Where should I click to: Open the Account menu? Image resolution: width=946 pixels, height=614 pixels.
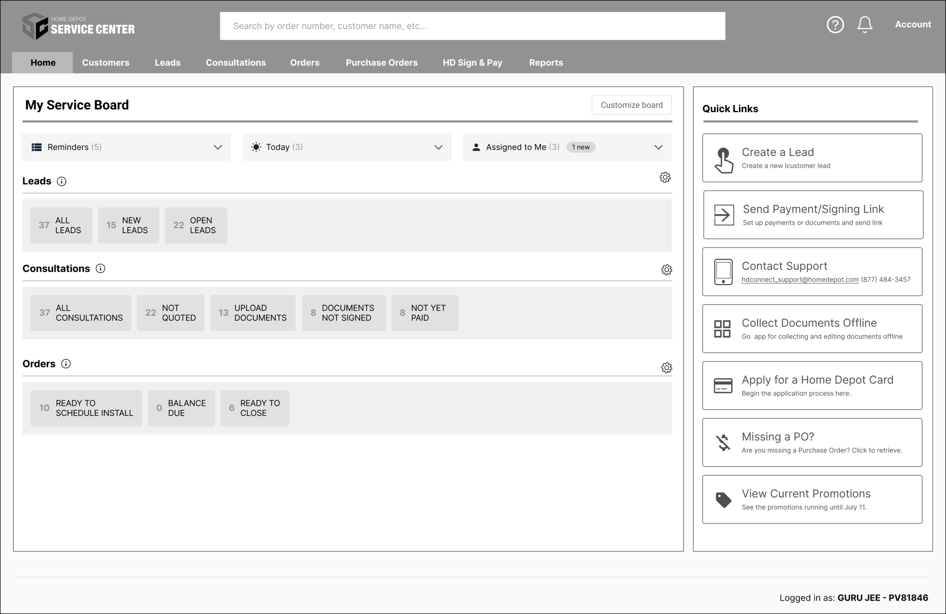coord(913,24)
